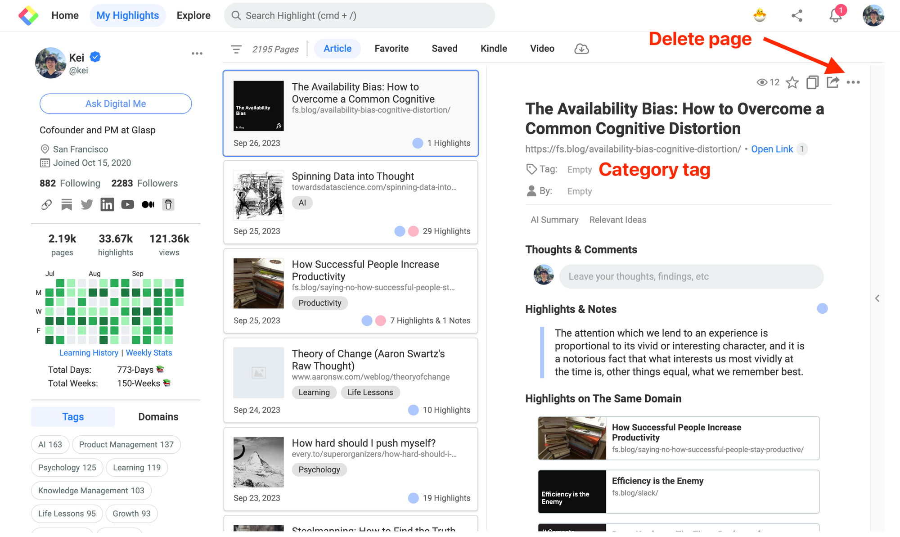Click the notification bell icon
Screen dimensions: 900x537
pyautogui.click(x=835, y=16)
